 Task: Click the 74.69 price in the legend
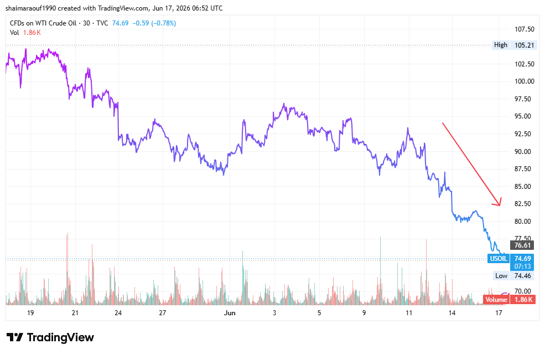tap(120, 23)
